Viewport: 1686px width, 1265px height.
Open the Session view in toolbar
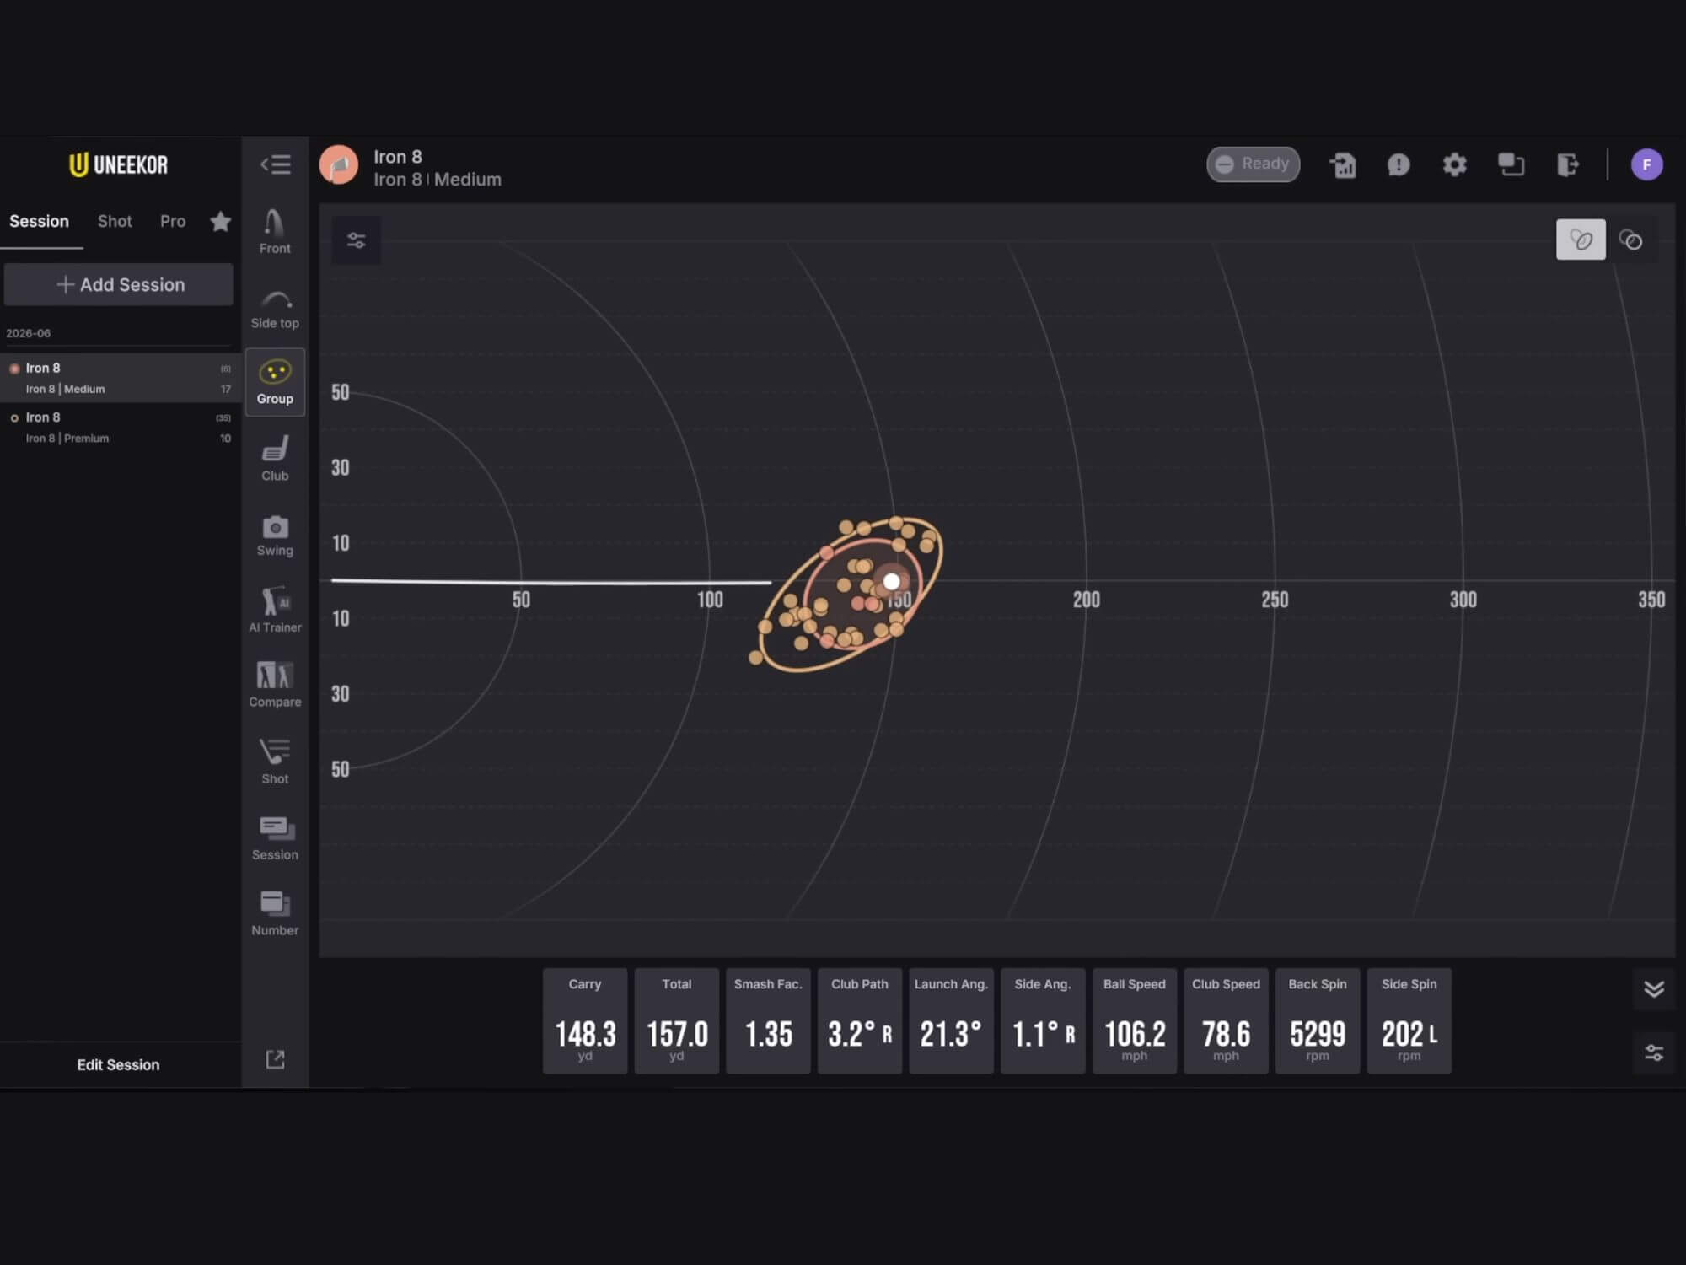click(x=275, y=837)
